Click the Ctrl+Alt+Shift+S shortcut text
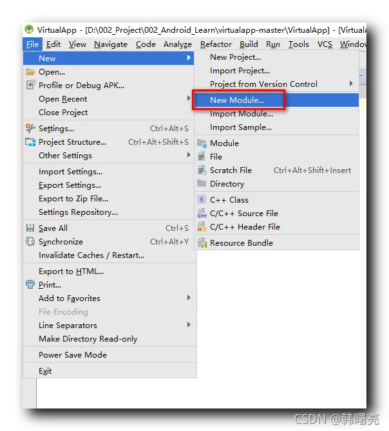389x431 pixels. pos(158,142)
